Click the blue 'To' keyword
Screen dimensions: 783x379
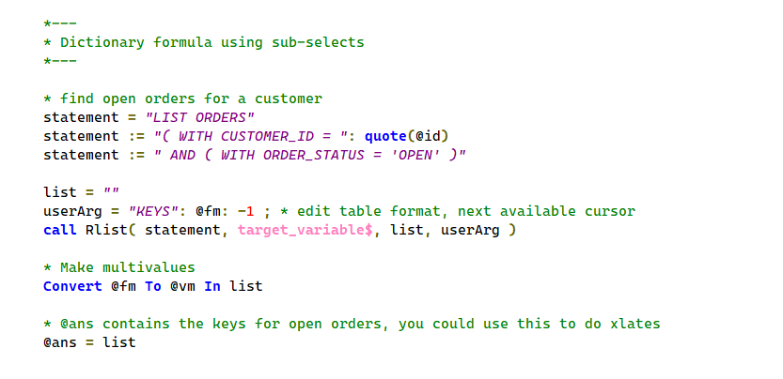coord(153,286)
